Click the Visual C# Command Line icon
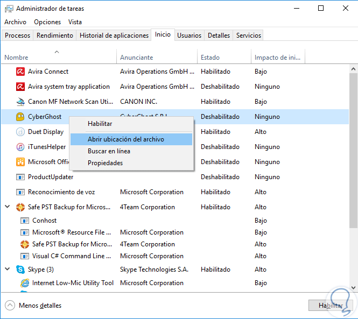The width and height of the screenshot is (358, 319). click(x=25, y=256)
